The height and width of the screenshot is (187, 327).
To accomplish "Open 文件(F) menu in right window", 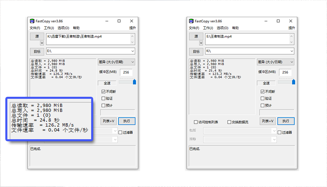I will 194,28.
